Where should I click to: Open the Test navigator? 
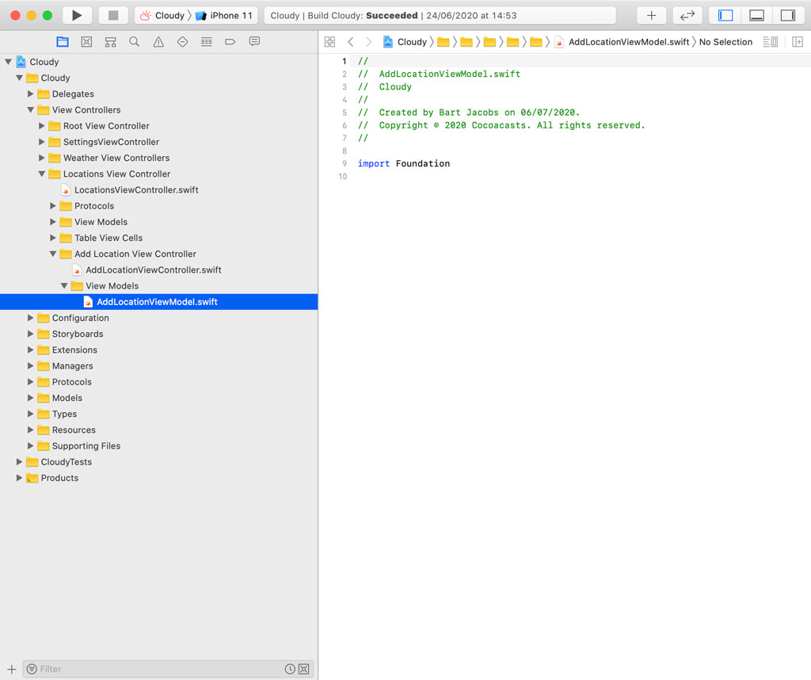(x=181, y=41)
